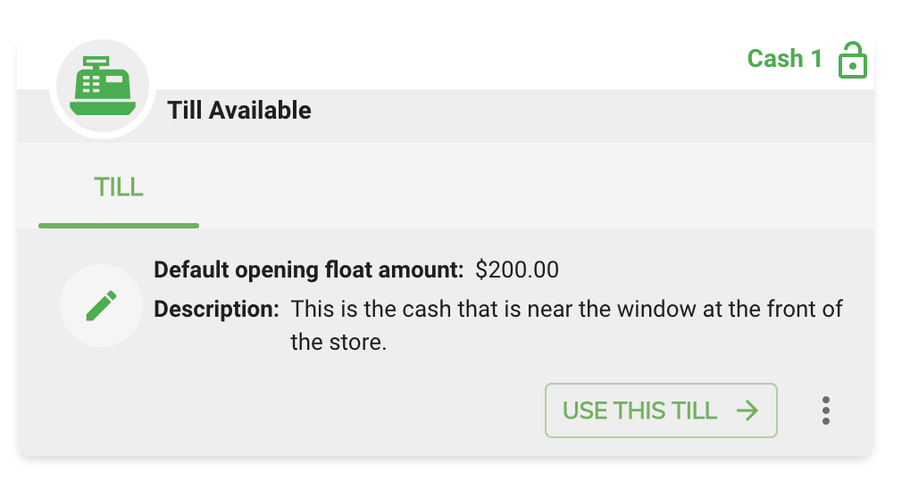Click the empty tab strip beside TILL
Viewport: 902px width, 489px height.
tap(535, 186)
